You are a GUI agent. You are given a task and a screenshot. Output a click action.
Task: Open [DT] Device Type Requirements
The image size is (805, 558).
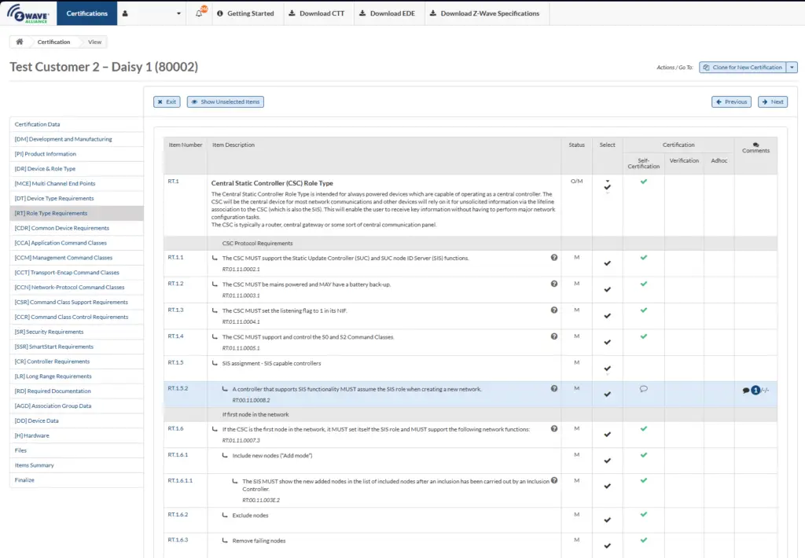(76, 198)
